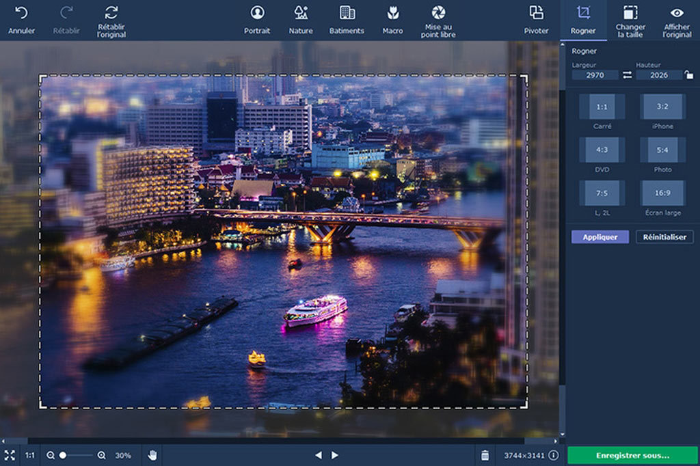The image size is (700, 466).
Task: Click the 3744×3141 image size text
Action: (524, 455)
